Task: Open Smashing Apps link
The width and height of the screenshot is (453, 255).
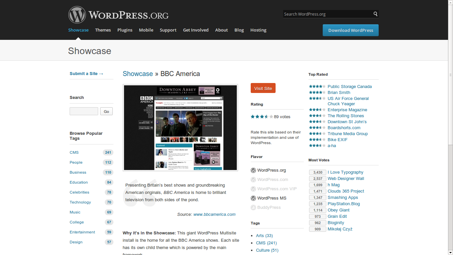Action: click(343, 197)
